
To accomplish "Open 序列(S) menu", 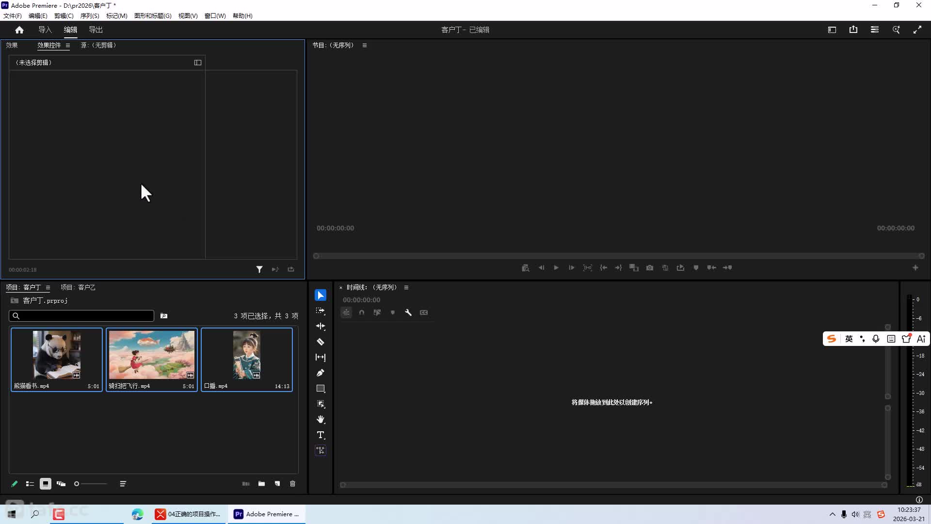I will (90, 16).
